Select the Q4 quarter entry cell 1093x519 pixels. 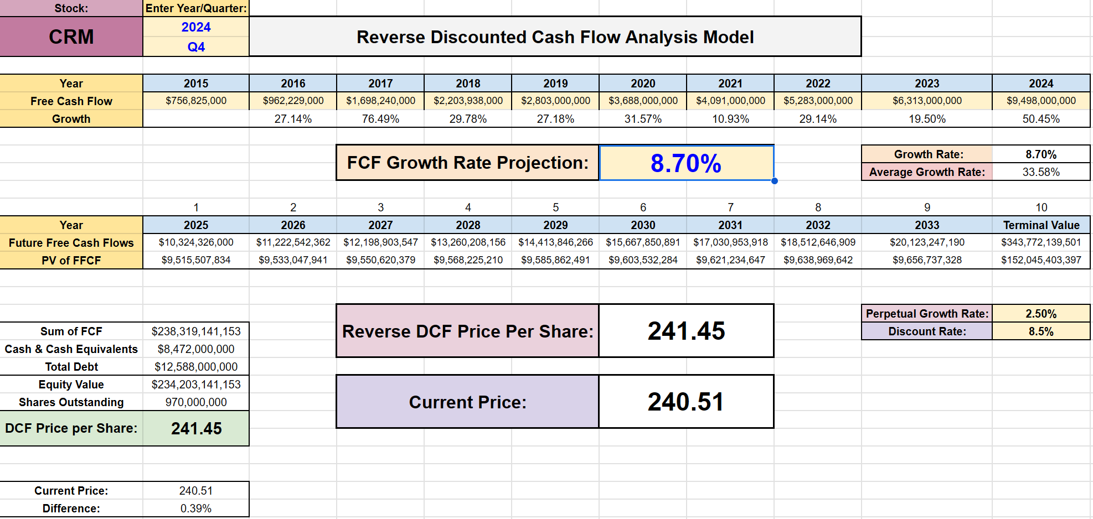196,47
